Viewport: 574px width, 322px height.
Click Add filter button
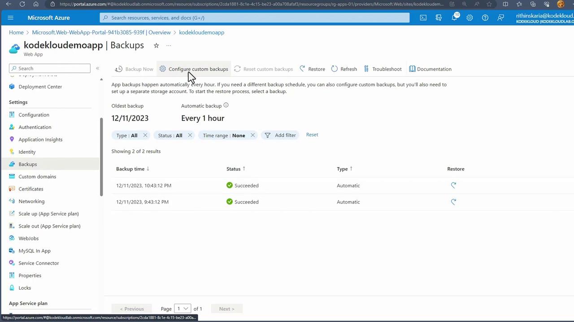click(x=280, y=135)
